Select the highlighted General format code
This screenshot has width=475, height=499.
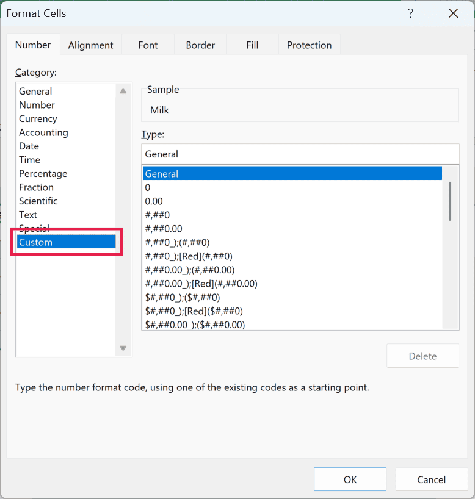click(x=292, y=173)
